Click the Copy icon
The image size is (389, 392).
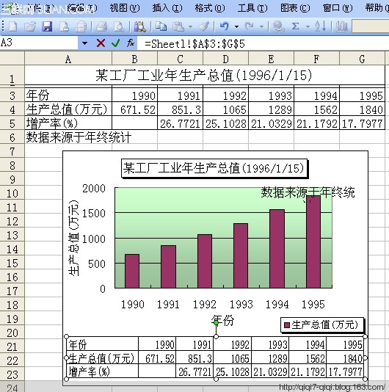(161, 26)
